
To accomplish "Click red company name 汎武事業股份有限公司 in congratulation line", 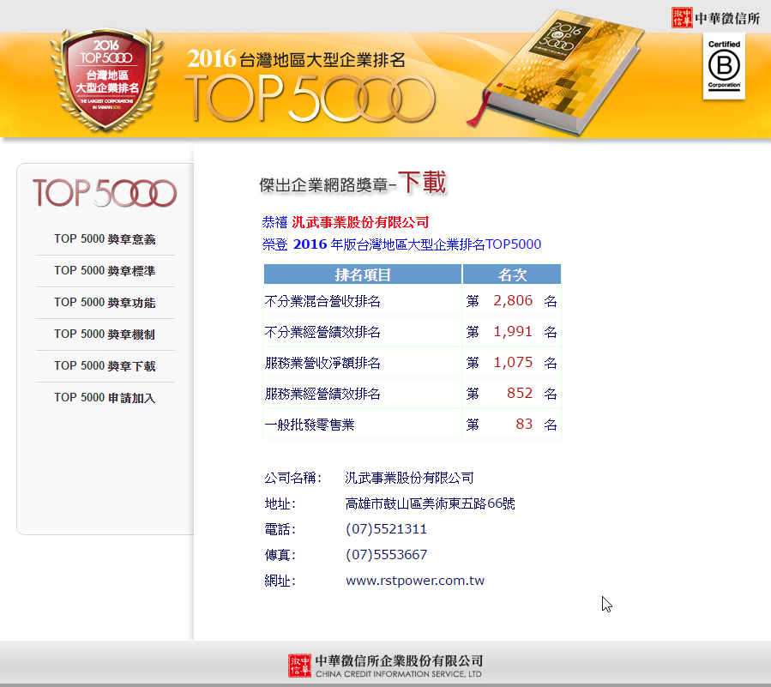I will pos(360,222).
